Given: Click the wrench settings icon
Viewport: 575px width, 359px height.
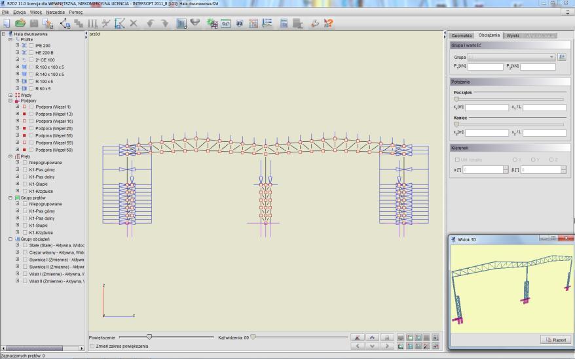Looking at the screenshot, I should [x=314, y=24].
